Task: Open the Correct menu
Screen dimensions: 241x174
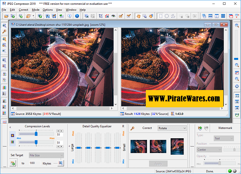Action: pyautogui.click(x=23, y=10)
